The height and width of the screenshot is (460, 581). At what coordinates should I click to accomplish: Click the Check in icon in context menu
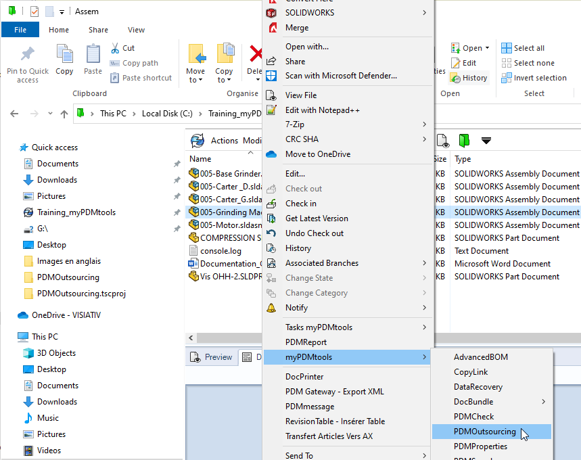[272, 204]
